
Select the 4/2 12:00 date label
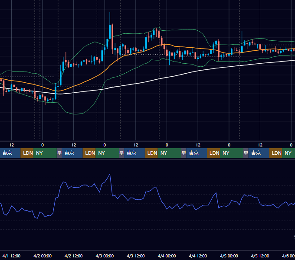74,256
